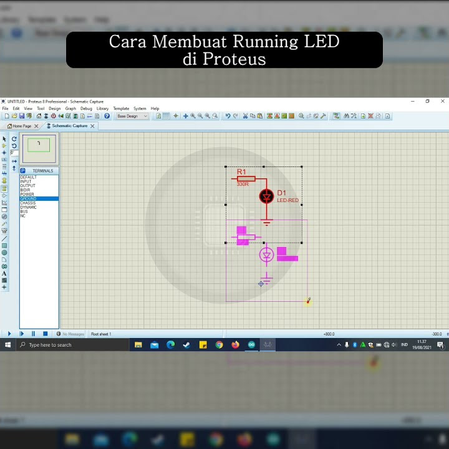Open the Design menu

click(54, 109)
